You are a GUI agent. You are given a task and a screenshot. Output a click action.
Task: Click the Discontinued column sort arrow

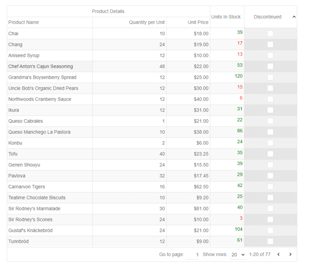tap(294, 17)
